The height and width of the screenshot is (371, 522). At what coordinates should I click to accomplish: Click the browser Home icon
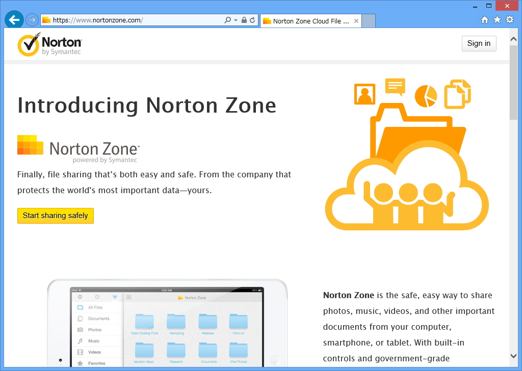coord(484,19)
